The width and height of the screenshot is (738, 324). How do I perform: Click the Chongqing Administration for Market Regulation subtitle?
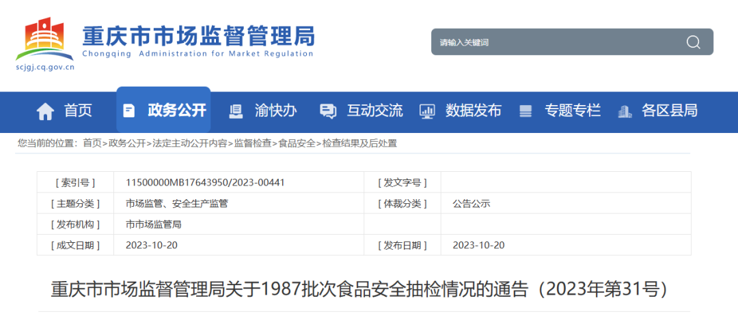pos(197,53)
